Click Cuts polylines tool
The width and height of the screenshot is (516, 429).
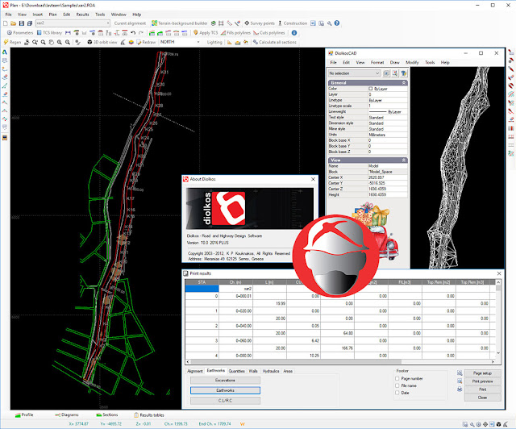268,33
